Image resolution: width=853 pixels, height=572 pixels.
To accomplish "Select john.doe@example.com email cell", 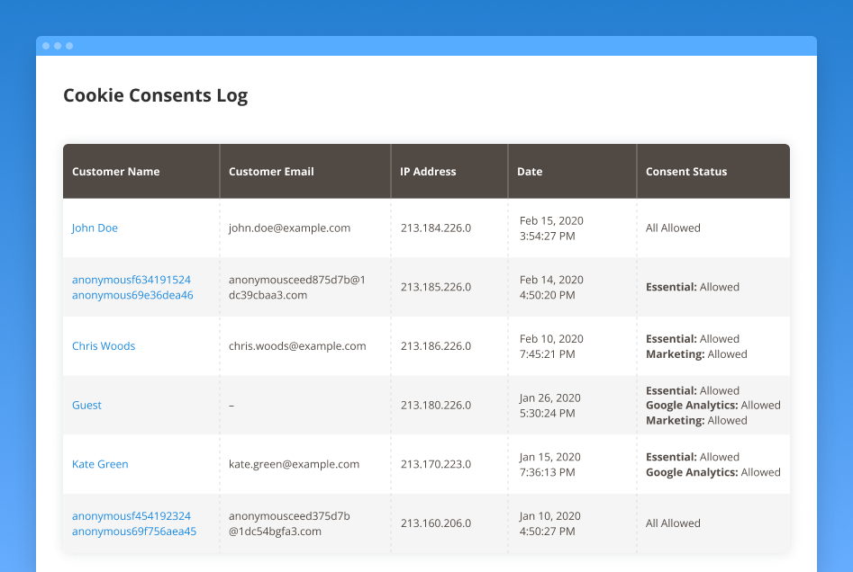I will [x=289, y=228].
